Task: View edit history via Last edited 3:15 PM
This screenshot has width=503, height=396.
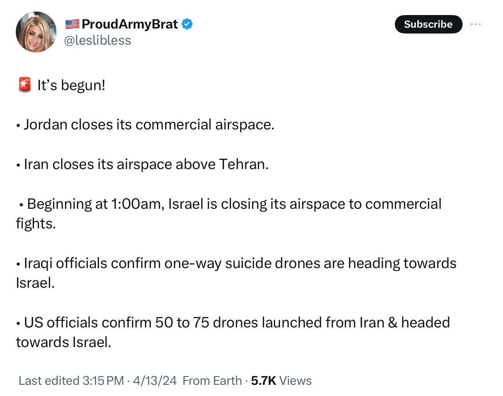Action: [x=71, y=381]
